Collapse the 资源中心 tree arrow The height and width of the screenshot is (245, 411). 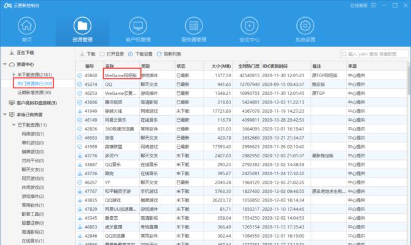(5, 64)
